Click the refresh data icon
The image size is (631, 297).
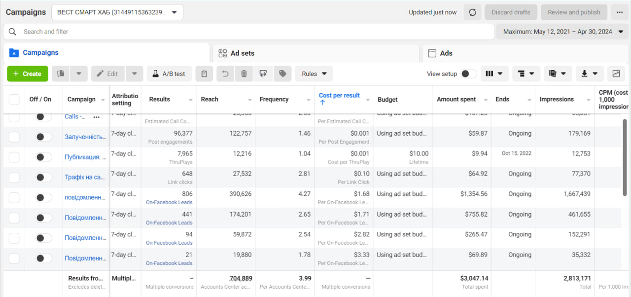(472, 12)
